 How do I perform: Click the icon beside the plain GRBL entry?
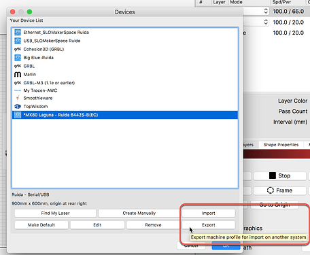[x=18, y=66]
